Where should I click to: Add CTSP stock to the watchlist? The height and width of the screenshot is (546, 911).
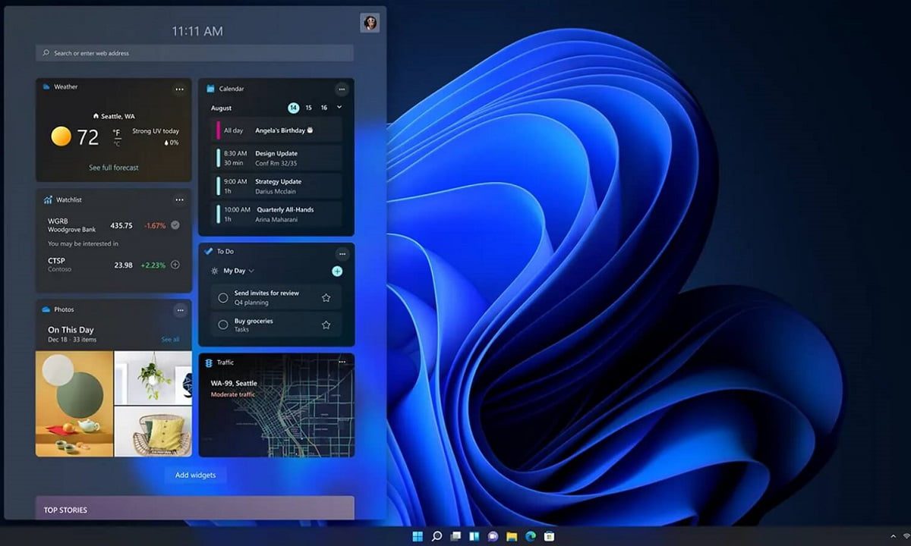tap(175, 265)
